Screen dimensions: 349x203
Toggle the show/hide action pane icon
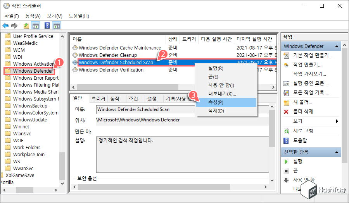[x=57, y=26]
